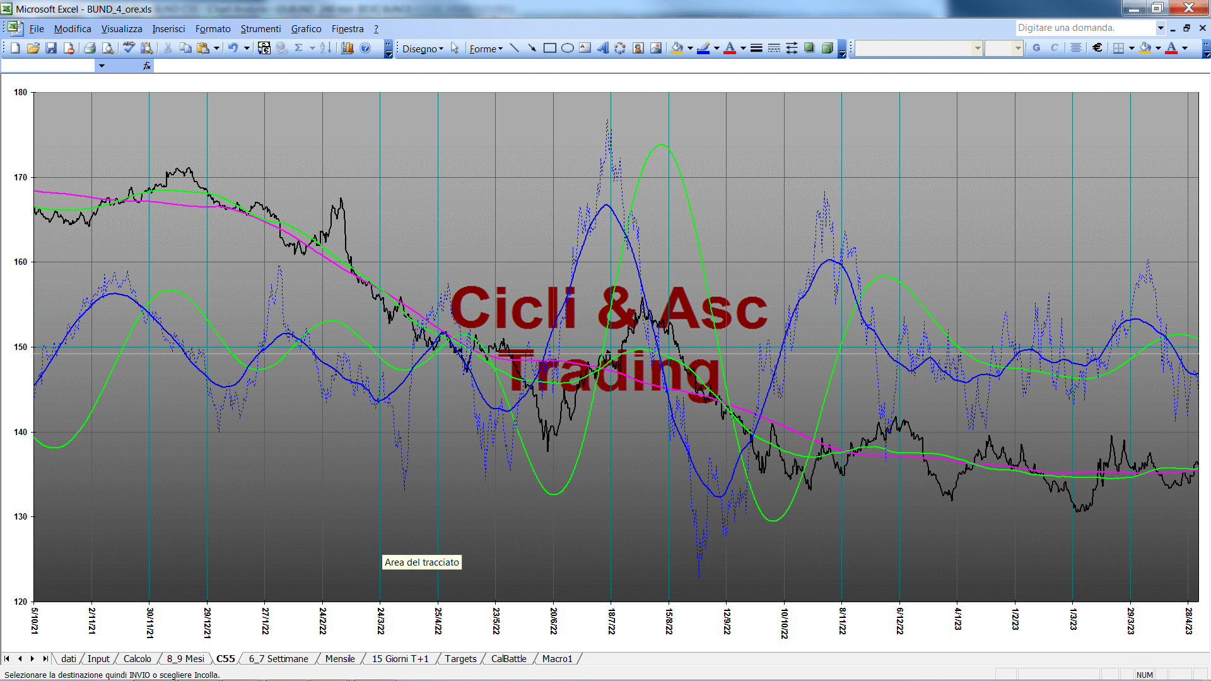Pick the drawing toolbar blue line color
The image size is (1211, 681).
click(x=703, y=49)
